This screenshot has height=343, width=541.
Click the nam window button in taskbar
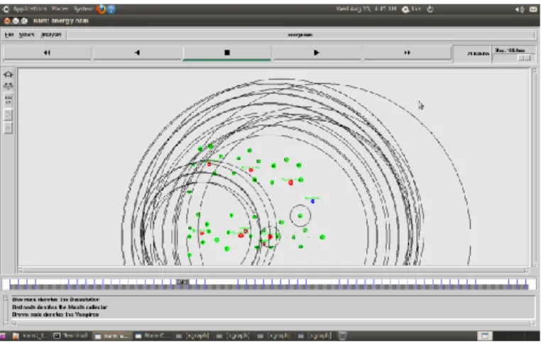[111, 335]
